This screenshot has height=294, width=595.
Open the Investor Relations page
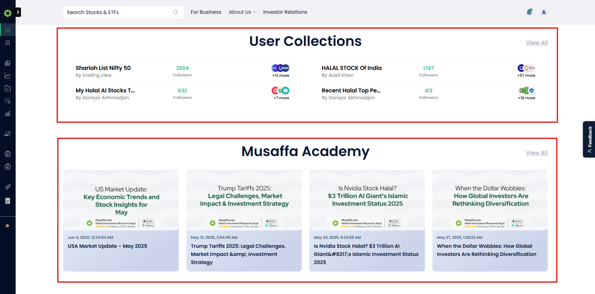pyautogui.click(x=285, y=12)
